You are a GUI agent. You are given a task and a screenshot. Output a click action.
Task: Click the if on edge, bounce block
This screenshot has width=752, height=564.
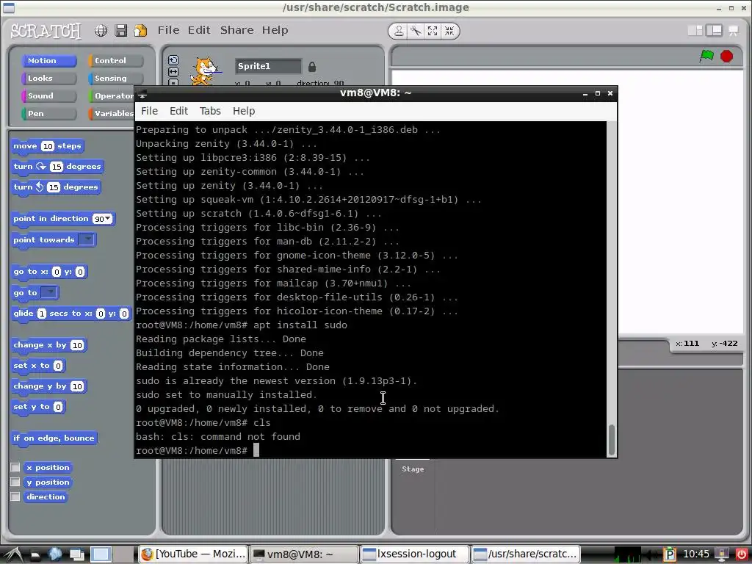coord(54,438)
